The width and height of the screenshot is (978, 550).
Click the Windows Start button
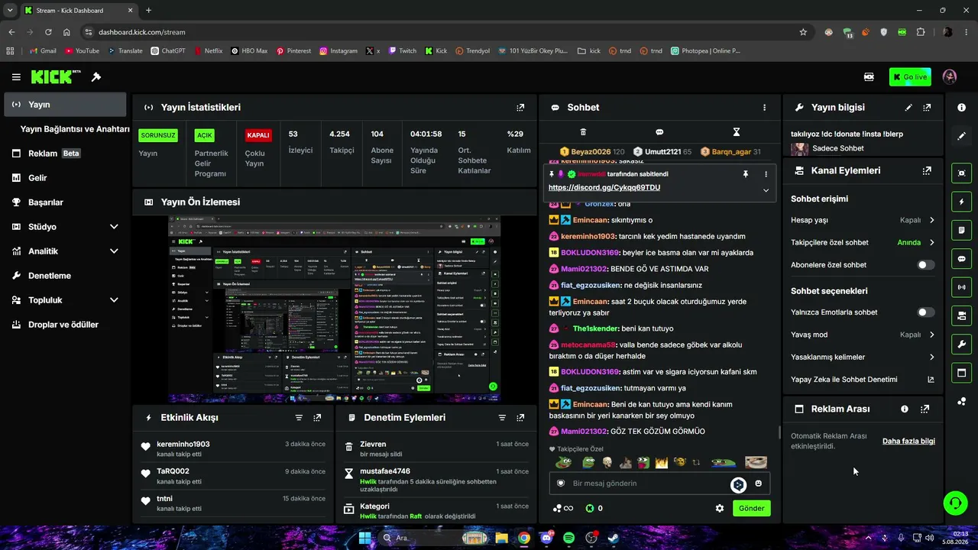point(364,538)
